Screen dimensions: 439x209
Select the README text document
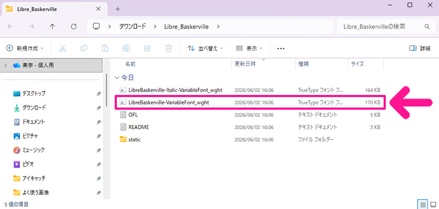tap(139, 127)
